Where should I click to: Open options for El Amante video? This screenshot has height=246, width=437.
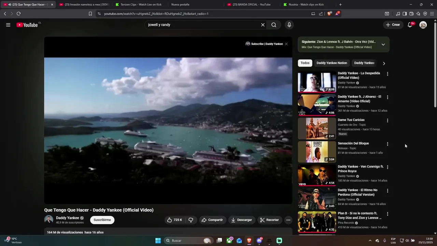pyautogui.click(x=387, y=97)
